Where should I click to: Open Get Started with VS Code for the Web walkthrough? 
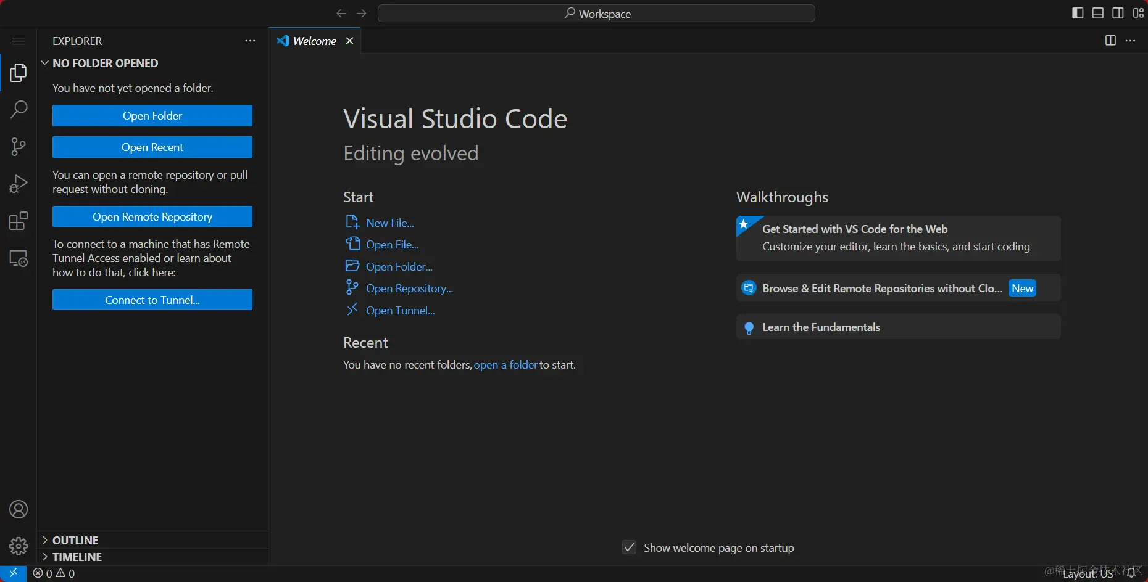(x=898, y=238)
